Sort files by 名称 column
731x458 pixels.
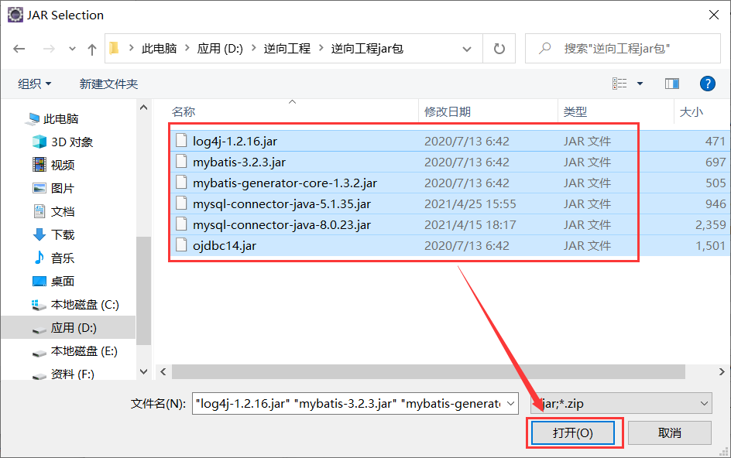184,112
